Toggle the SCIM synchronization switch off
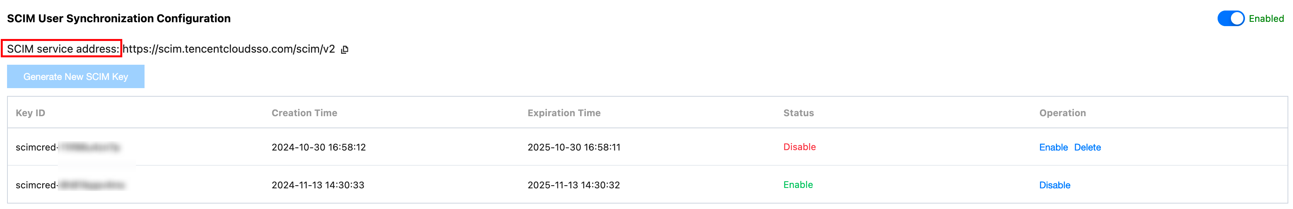Viewport: 1293px width, 209px height. tap(1230, 19)
